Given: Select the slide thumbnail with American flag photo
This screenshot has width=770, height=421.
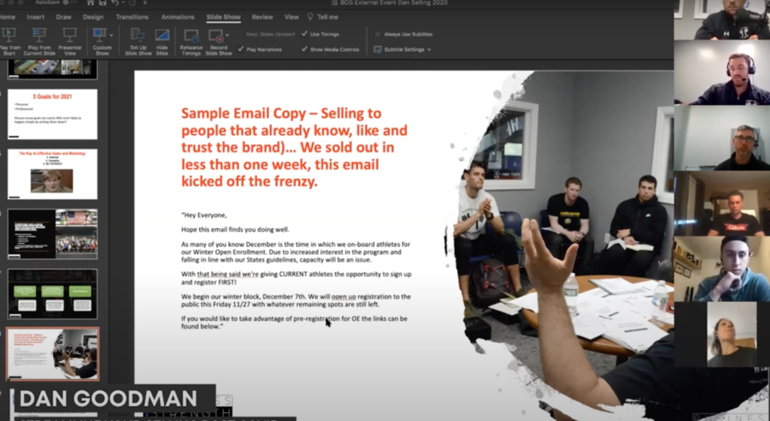Looking at the screenshot, I should click(x=53, y=234).
